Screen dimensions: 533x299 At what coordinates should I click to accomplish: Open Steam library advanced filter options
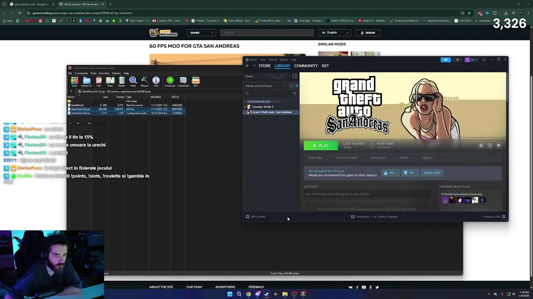coord(294,93)
